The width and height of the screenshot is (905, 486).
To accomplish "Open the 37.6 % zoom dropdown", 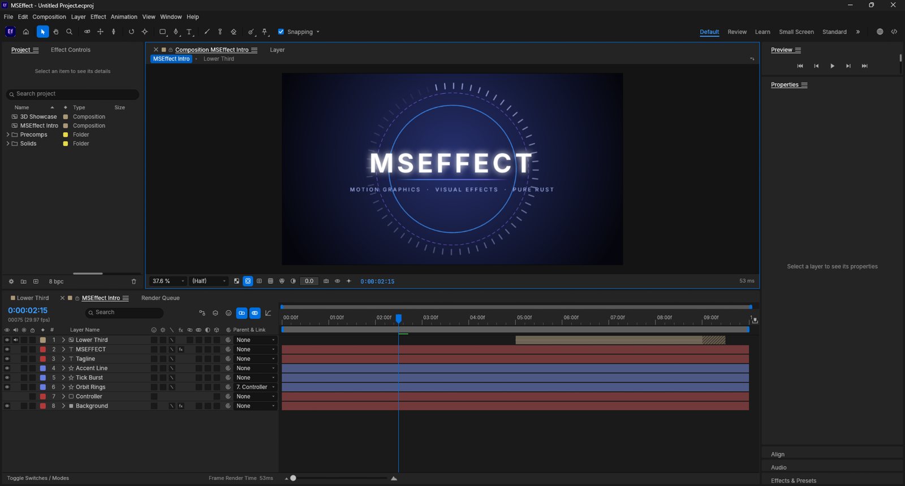I will tap(168, 281).
